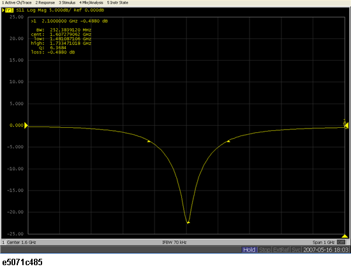Click the S11 measurement parameter label
Screen dimensions: 351x269
20,10
